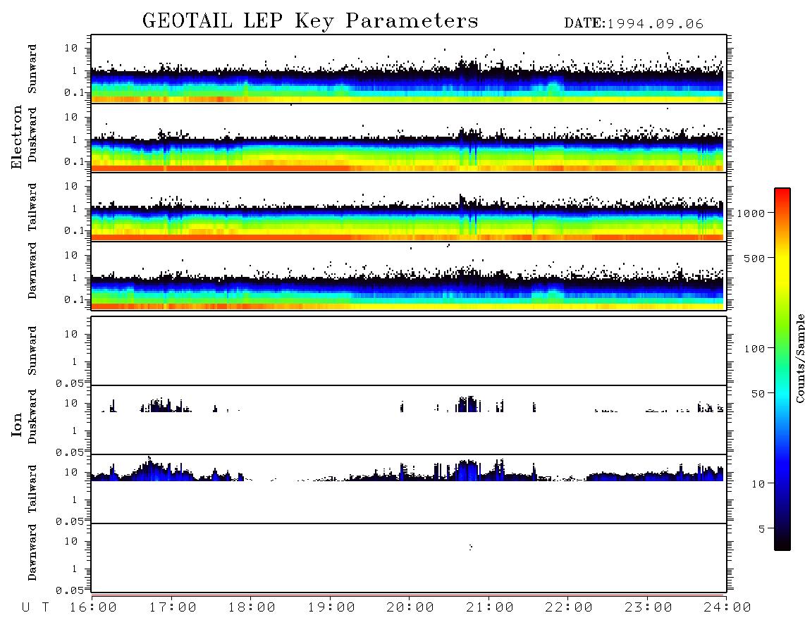Select the DATE:1994.09.06 label

(634, 24)
